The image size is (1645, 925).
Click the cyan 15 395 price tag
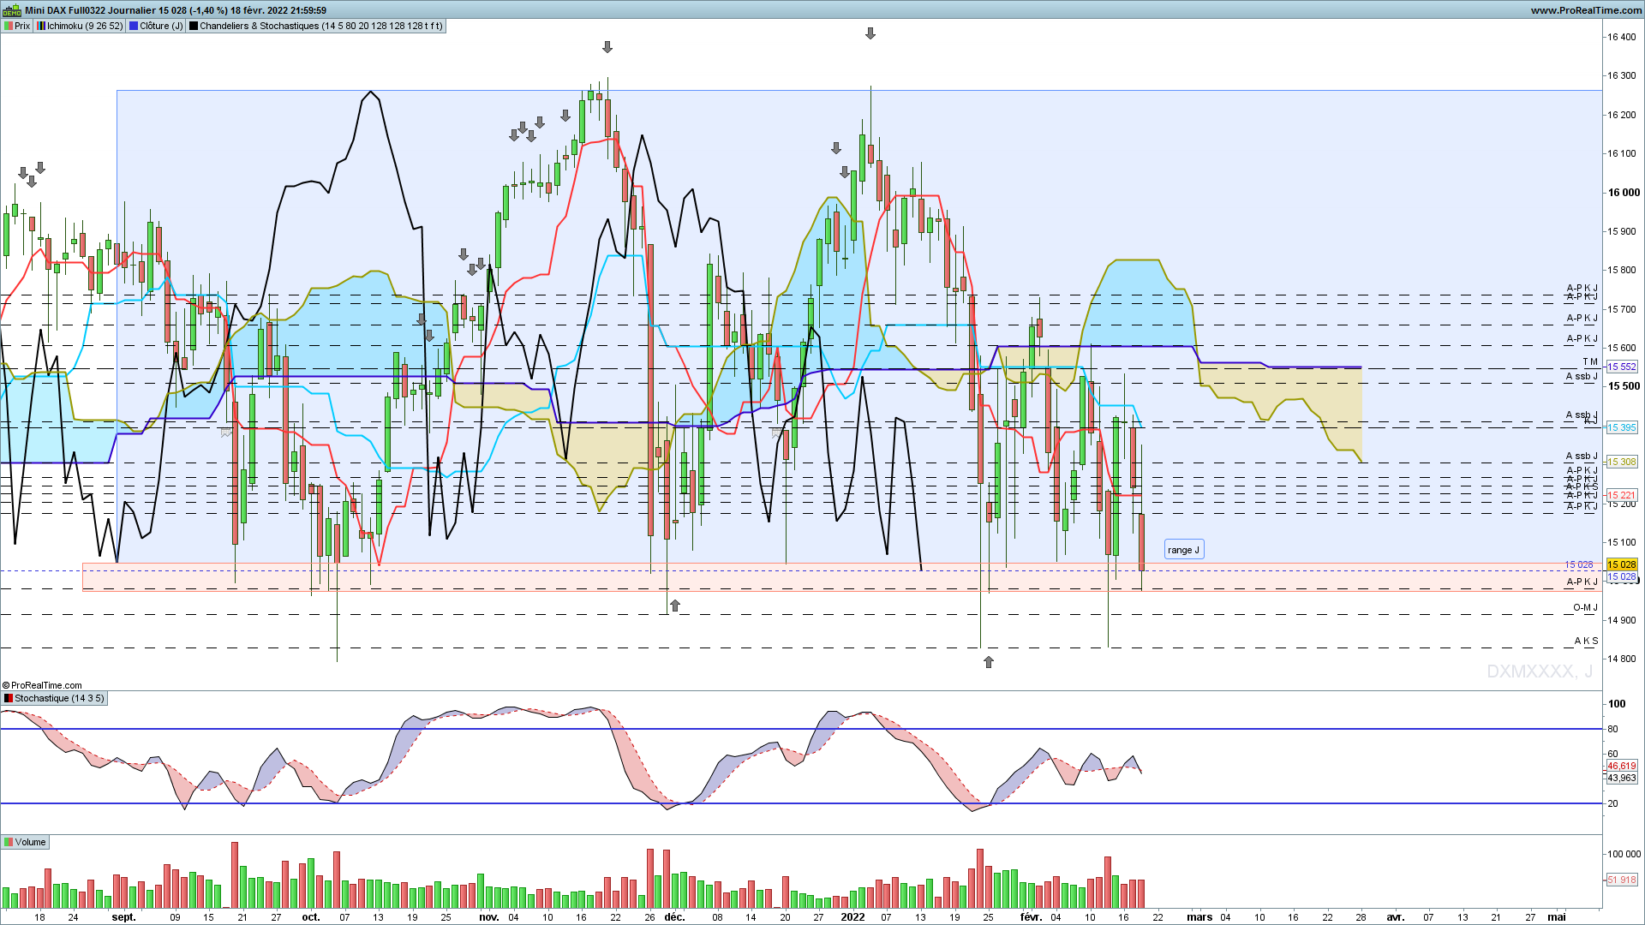point(1622,427)
